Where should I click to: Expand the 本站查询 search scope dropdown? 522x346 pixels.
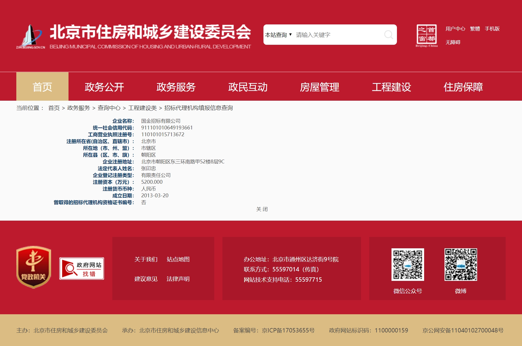(x=278, y=35)
